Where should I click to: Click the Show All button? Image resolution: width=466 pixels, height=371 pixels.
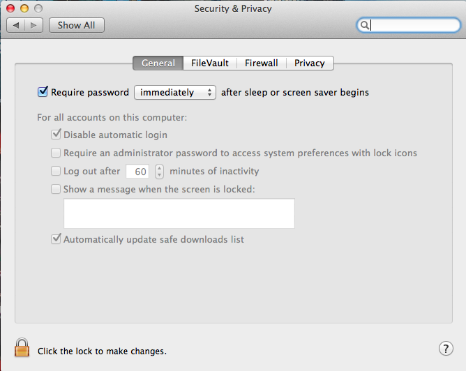[x=76, y=25]
